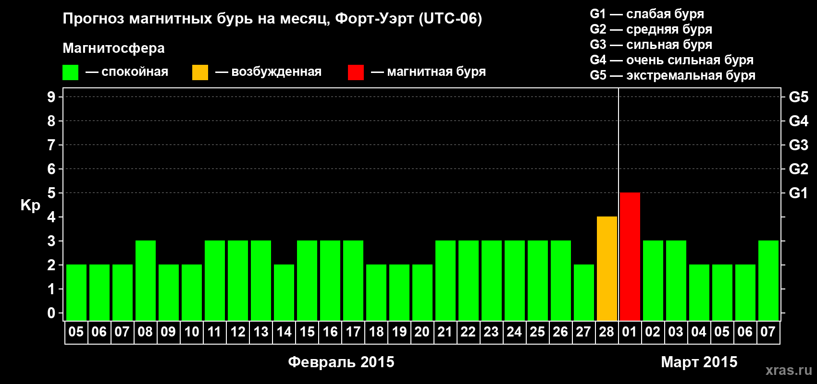Click the 'G1 — слабая буря' legend line
Image resolution: width=817 pixels, height=384 pixels.
[647, 14]
